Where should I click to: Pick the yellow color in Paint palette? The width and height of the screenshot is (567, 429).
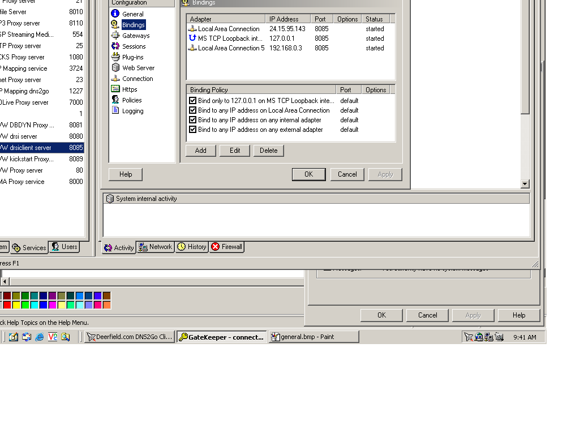16,305
